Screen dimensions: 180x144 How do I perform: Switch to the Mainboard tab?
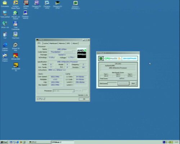click(53, 43)
